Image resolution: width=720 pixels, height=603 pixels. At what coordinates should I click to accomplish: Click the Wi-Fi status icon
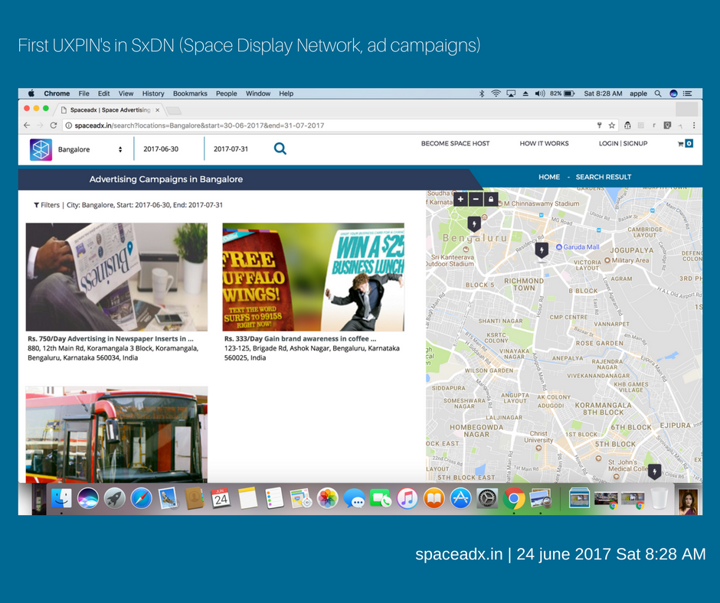coord(496,93)
